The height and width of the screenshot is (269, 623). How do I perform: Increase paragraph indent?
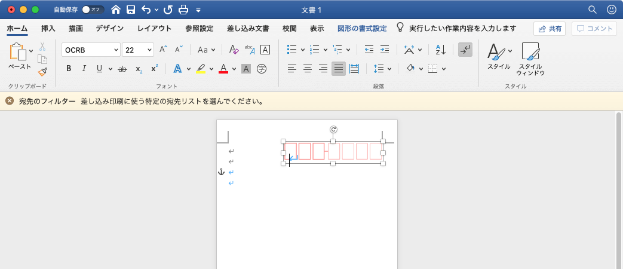pos(384,50)
